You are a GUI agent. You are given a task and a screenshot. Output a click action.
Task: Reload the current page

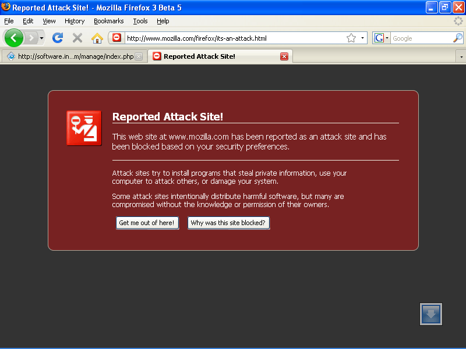point(57,38)
